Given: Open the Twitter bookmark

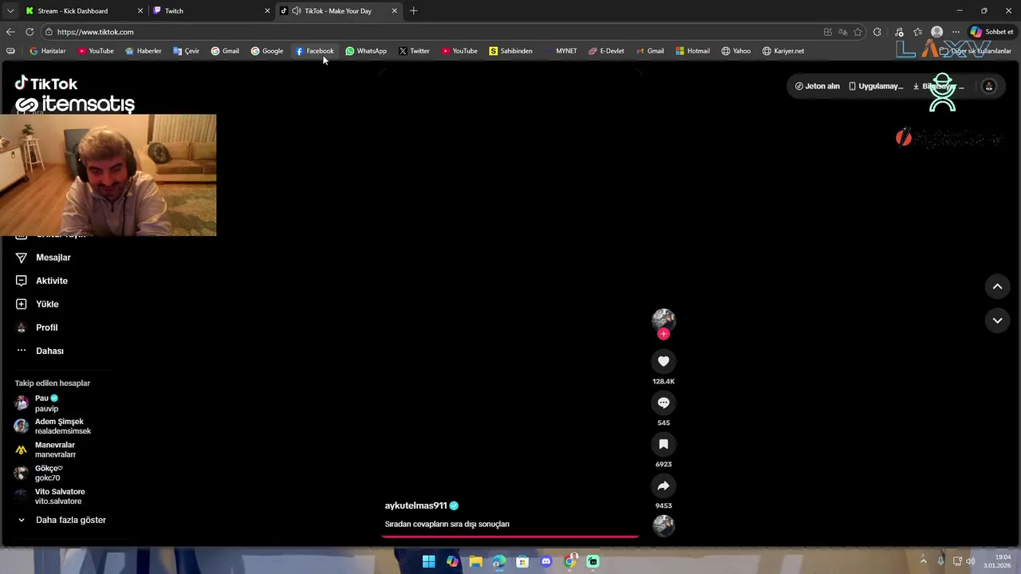Looking at the screenshot, I should click(x=414, y=51).
